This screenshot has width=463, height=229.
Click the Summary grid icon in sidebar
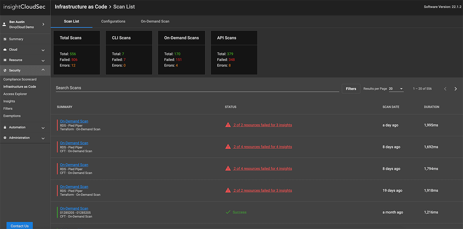coord(5,39)
